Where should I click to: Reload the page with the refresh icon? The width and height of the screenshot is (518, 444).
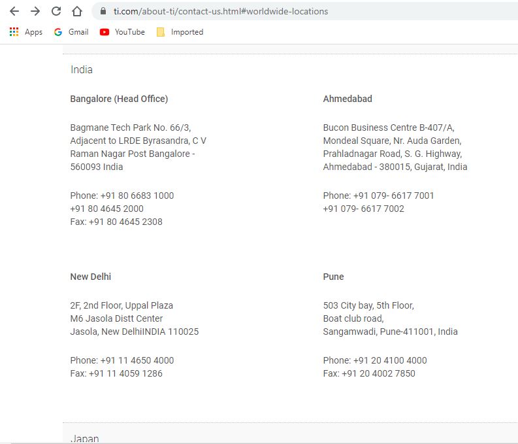pyautogui.click(x=56, y=11)
